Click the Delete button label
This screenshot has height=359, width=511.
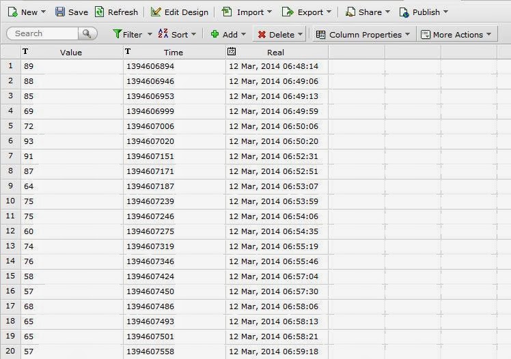coord(281,35)
